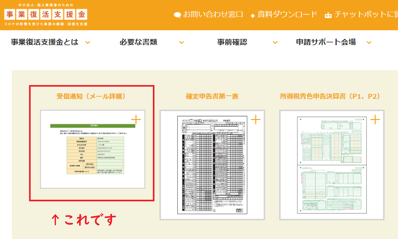Open the 事業復活支援金とは menu
Image resolution: width=398 pixels, height=239 pixels.
point(44,42)
